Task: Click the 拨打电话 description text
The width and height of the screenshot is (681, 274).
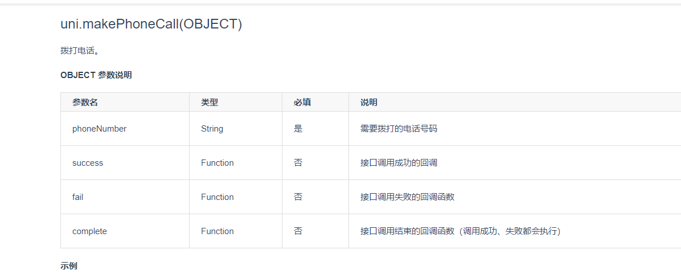Action: point(80,51)
